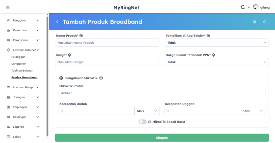The image size is (275, 143).
Task: Expand the Pengguna sidebar menu
Action: tap(23, 20)
